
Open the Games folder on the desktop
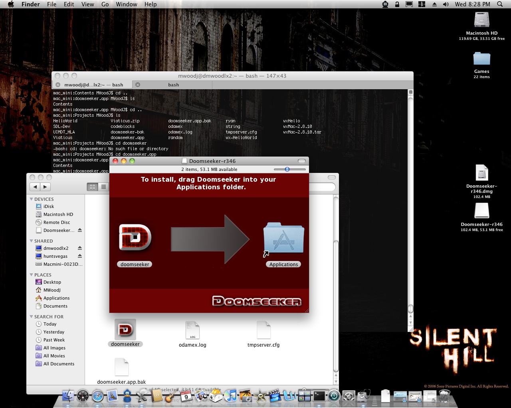481,59
